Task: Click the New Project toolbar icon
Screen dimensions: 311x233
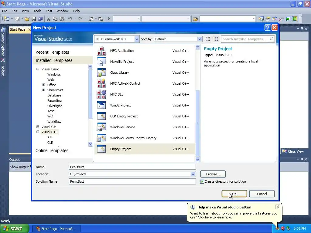Action: pyautogui.click(x=7, y=19)
